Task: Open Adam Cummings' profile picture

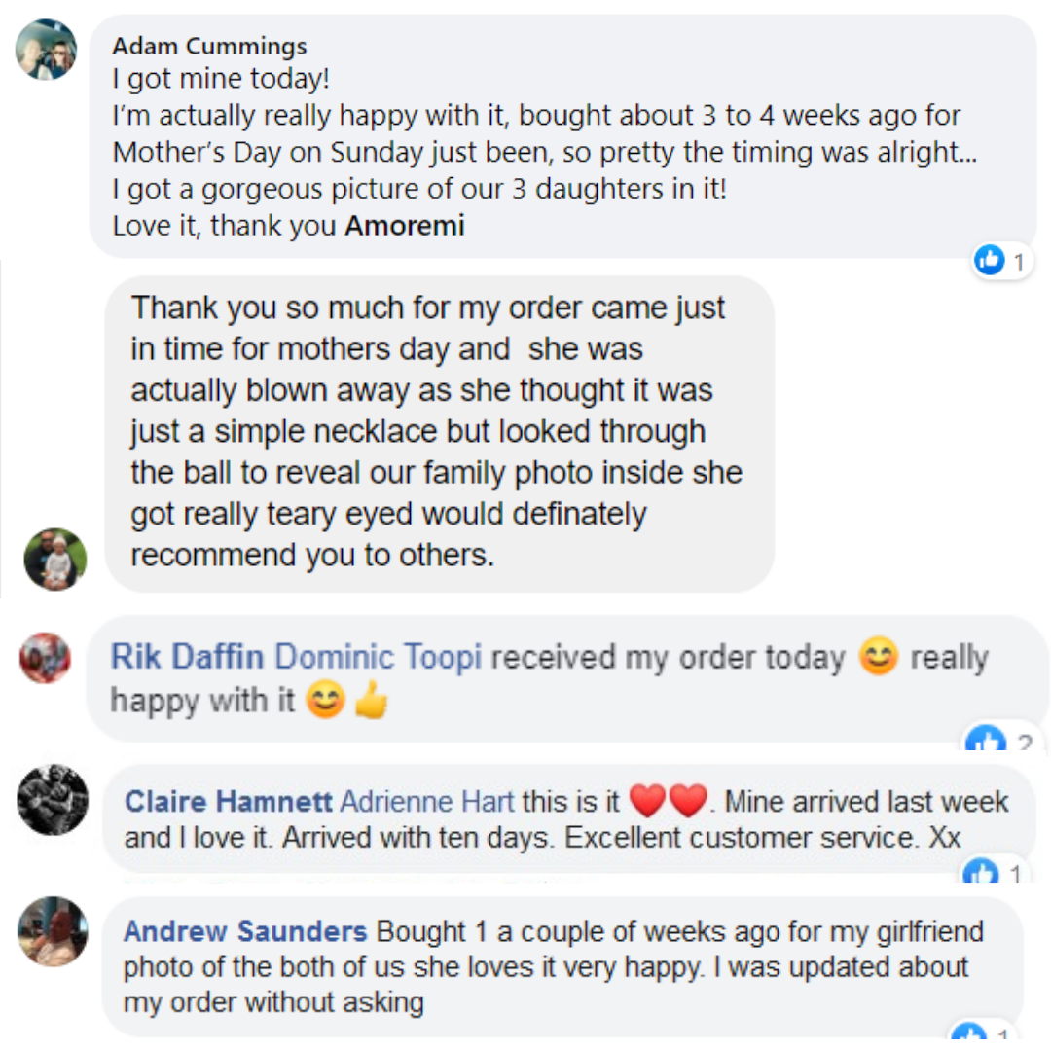Action: point(47,49)
